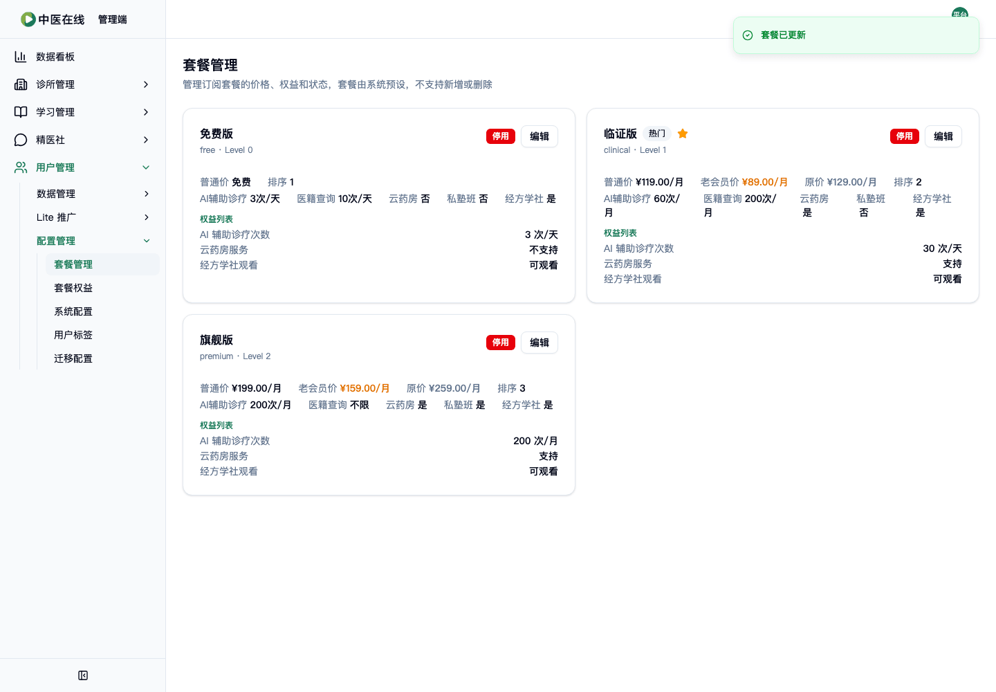Click 不支持 value in 免费版 card
996x692 pixels.
pos(544,250)
